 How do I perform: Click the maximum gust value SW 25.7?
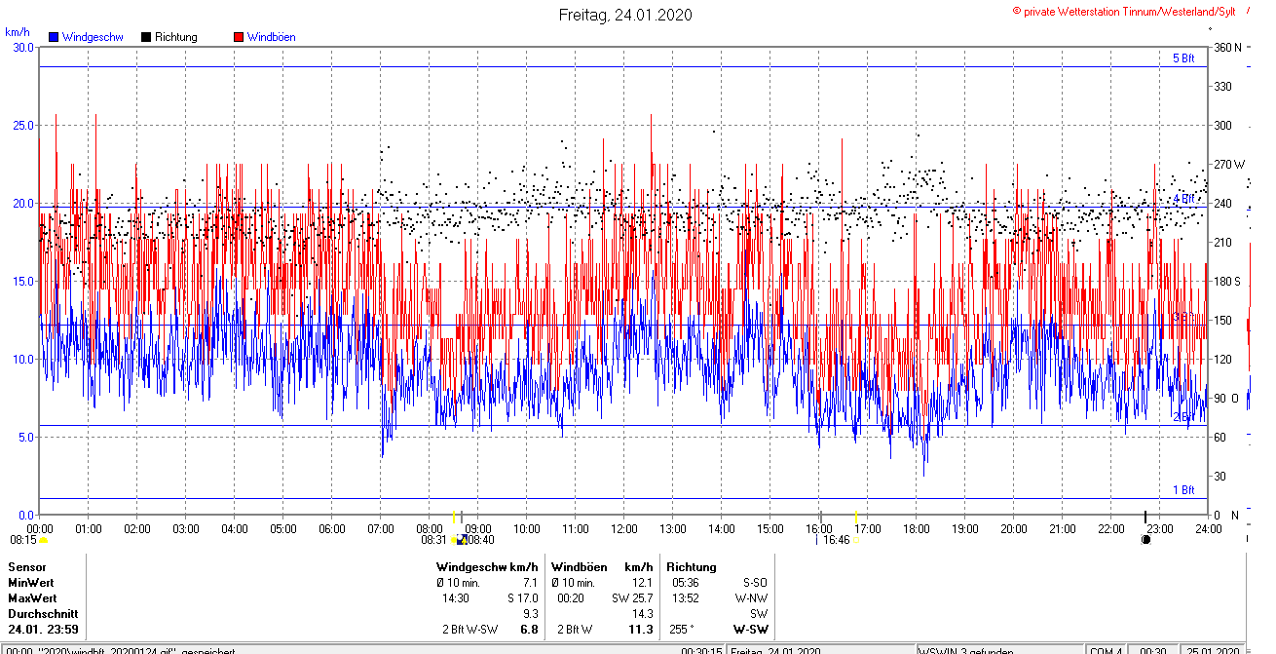coord(632,598)
